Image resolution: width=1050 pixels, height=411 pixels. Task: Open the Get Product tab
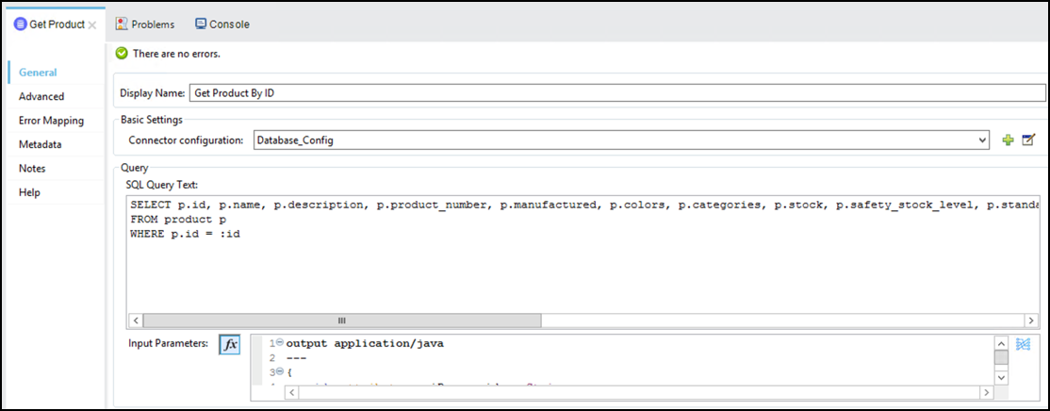pos(57,25)
